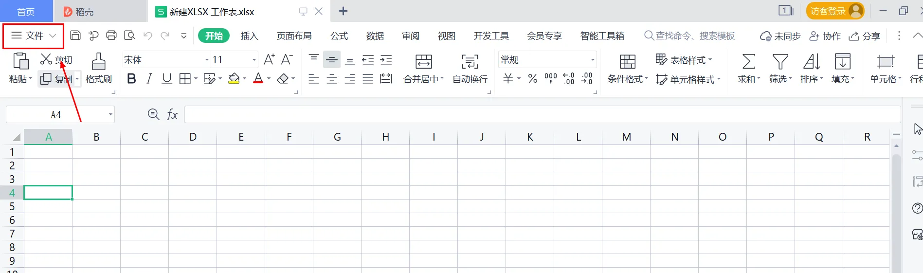Decrease font size with A- icon
The width and height of the screenshot is (923, 273).
coord(287,59)
